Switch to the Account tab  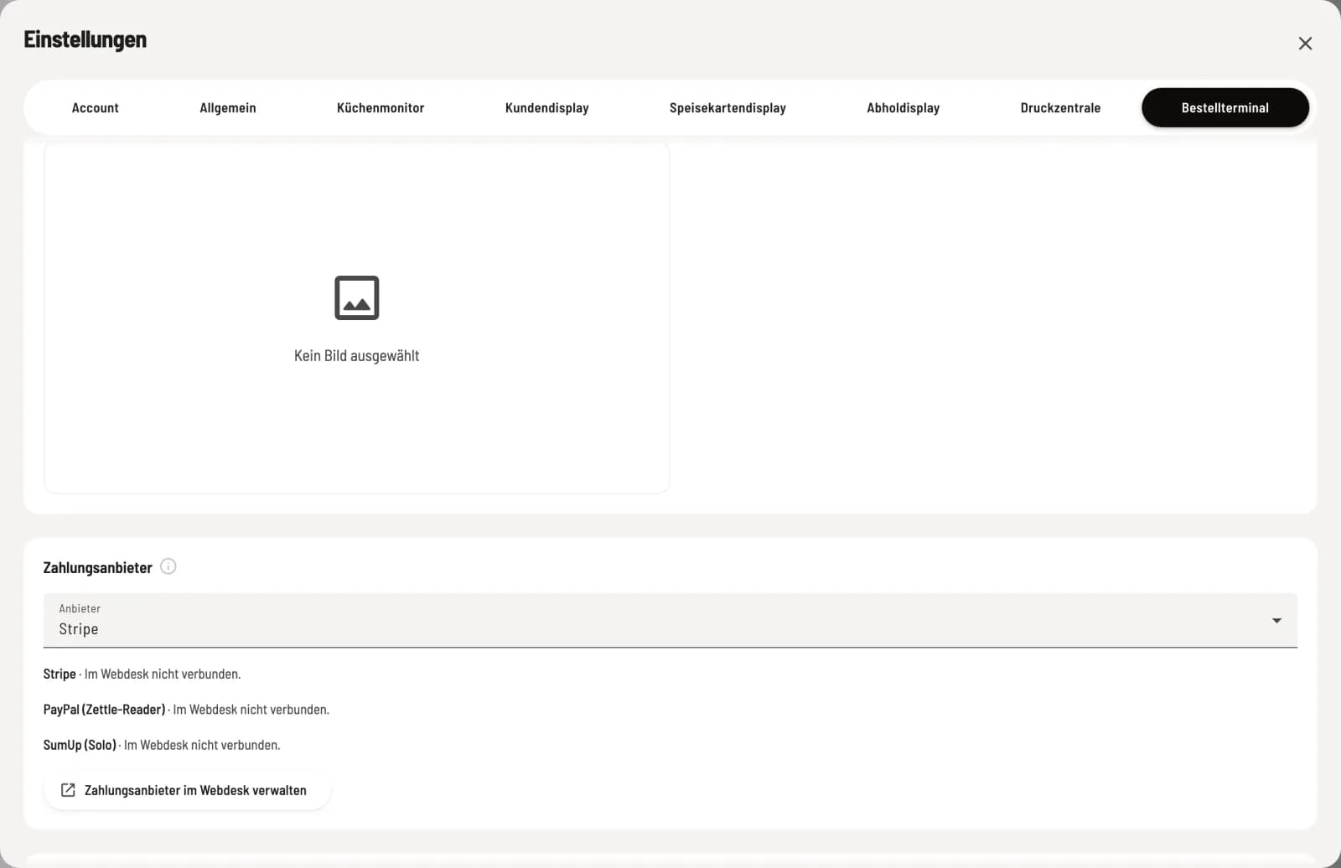point(96,108)
